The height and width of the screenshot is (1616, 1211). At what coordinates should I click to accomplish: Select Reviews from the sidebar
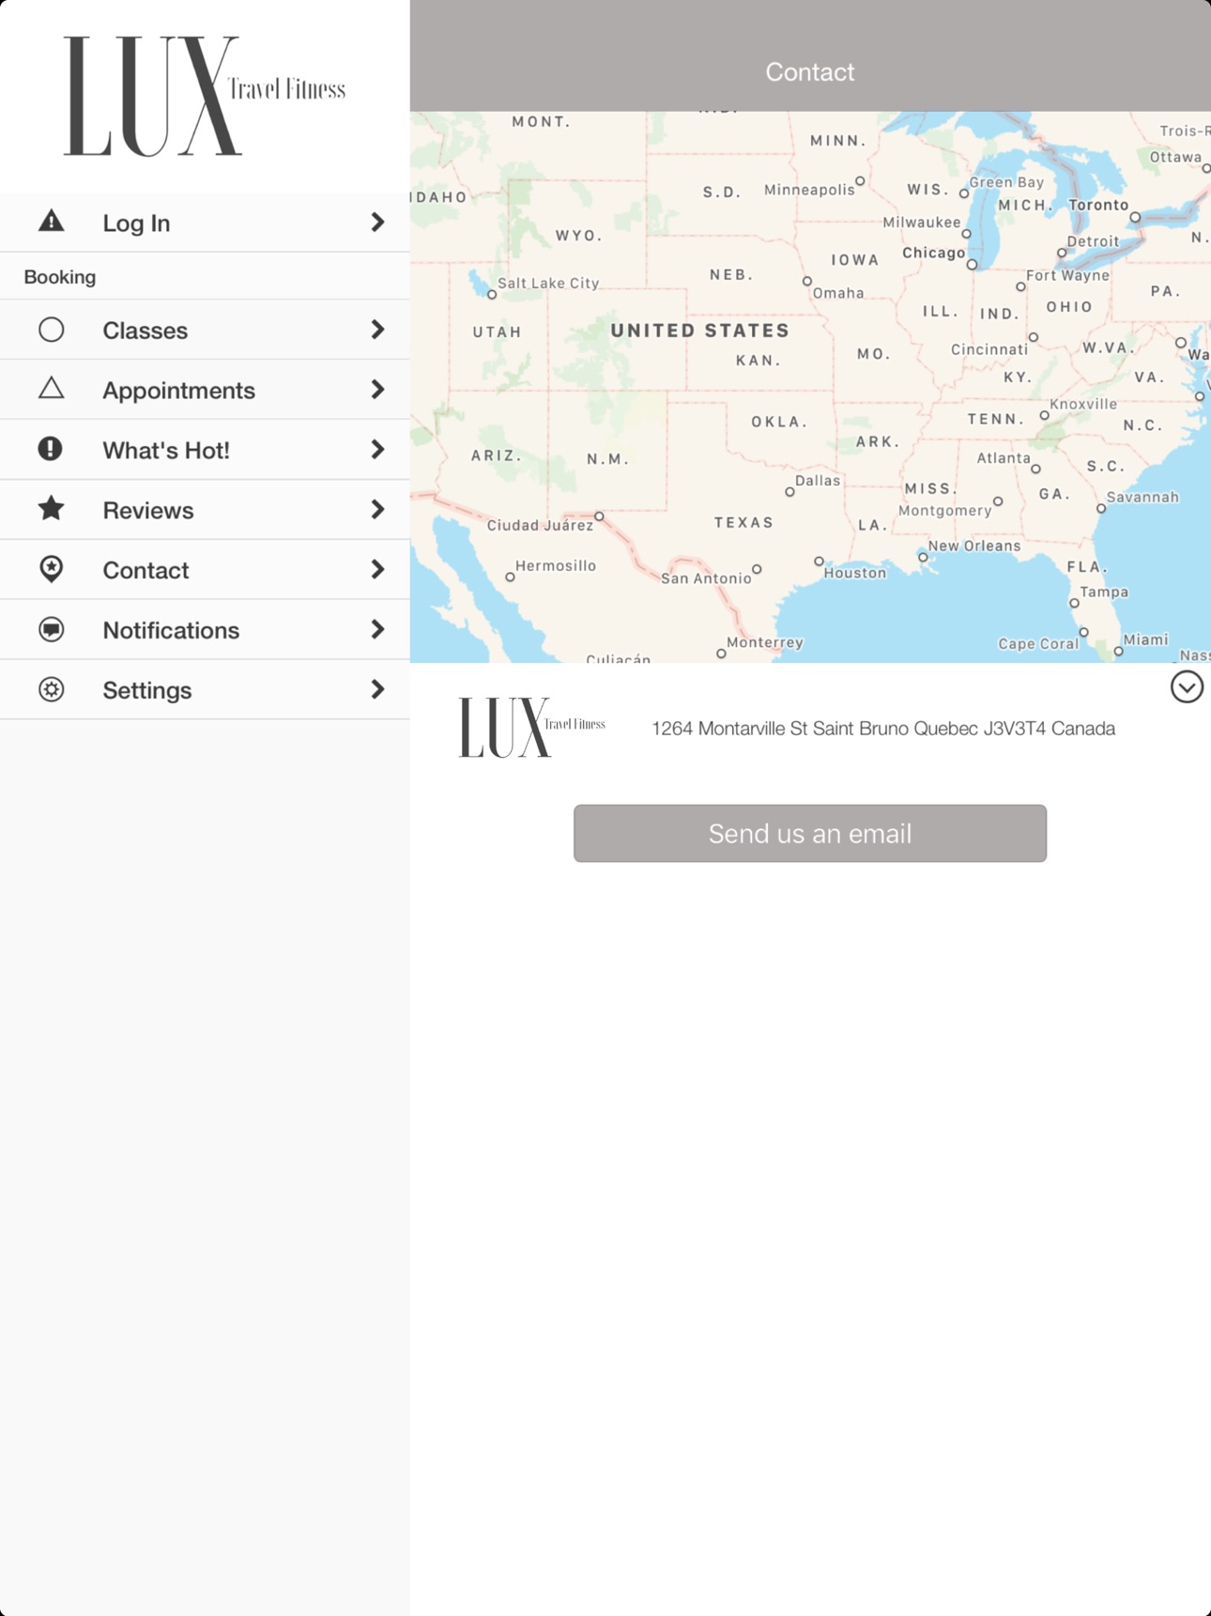pos(205,510)
